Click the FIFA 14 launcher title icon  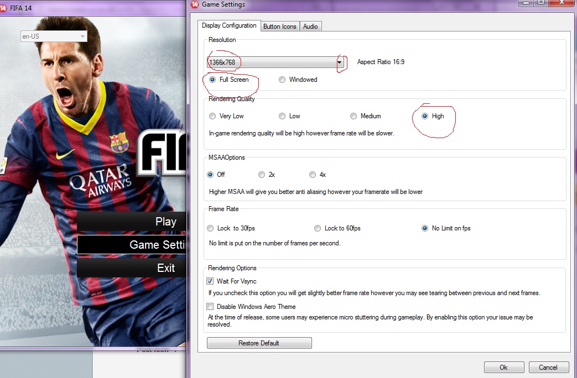click(x=4, y=7)
